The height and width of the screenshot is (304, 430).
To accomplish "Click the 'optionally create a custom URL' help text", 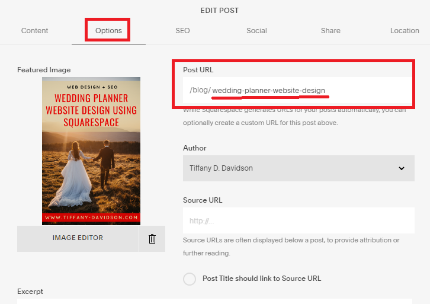I will pos(260,123).
